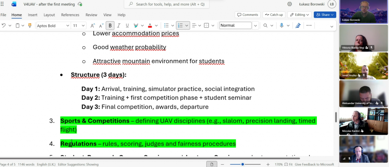This screenshot has height=167, width=389.
Task: Toggle bold formatting in the ribbon
Action: [110, 25]
